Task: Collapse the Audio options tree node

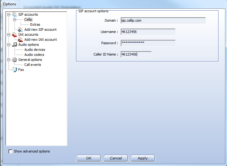Action: pos(9,45)
